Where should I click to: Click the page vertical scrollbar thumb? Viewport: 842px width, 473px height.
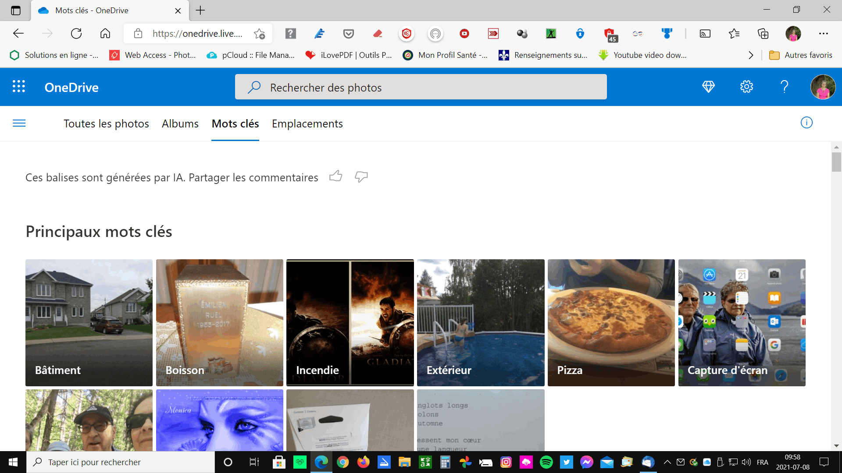(x=836, y=162)
